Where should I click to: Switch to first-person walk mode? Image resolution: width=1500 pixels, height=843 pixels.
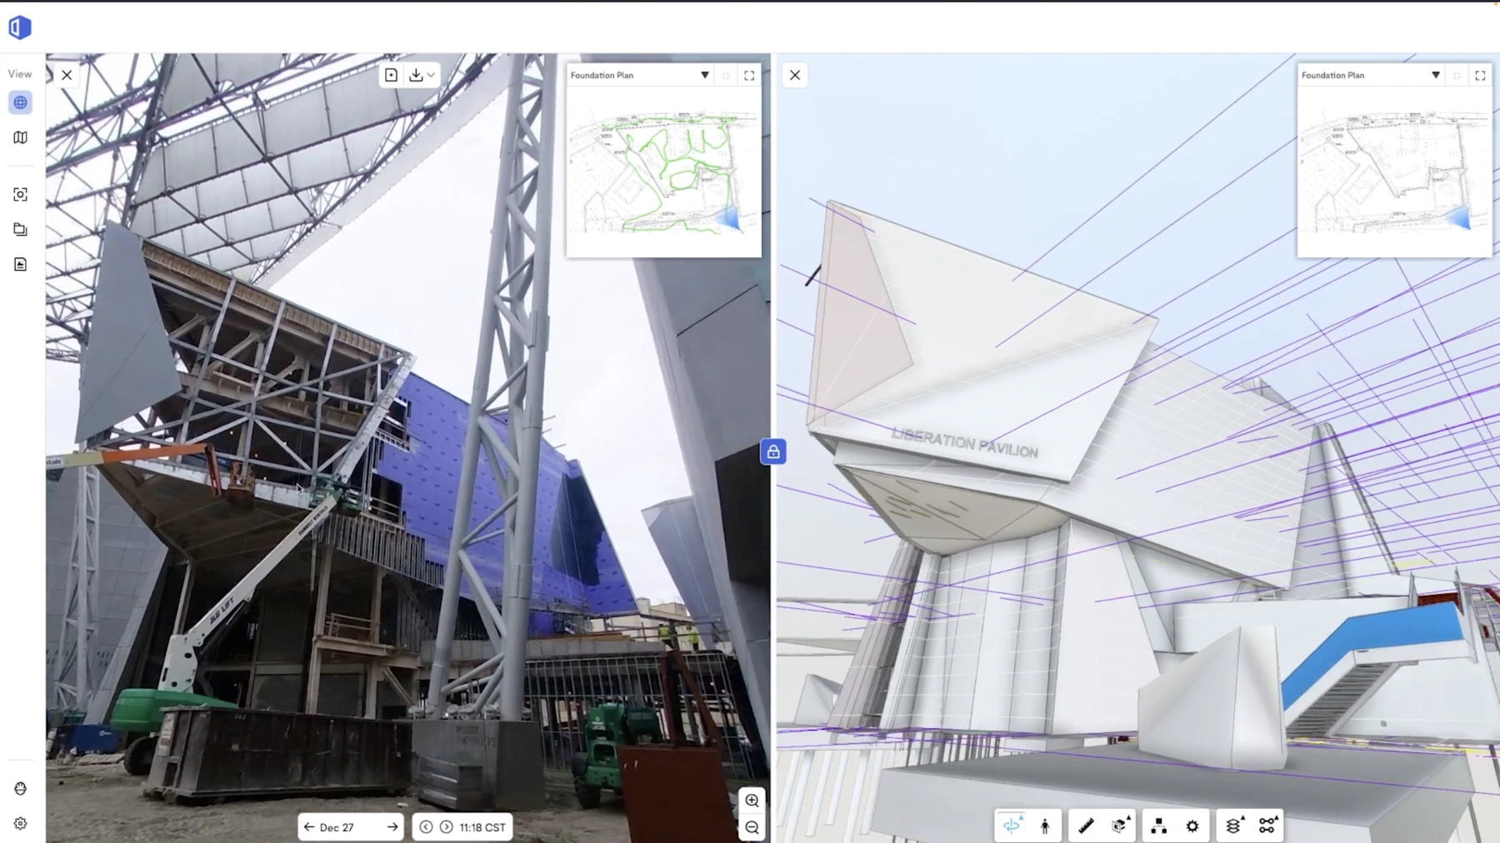click(1045, 826)
